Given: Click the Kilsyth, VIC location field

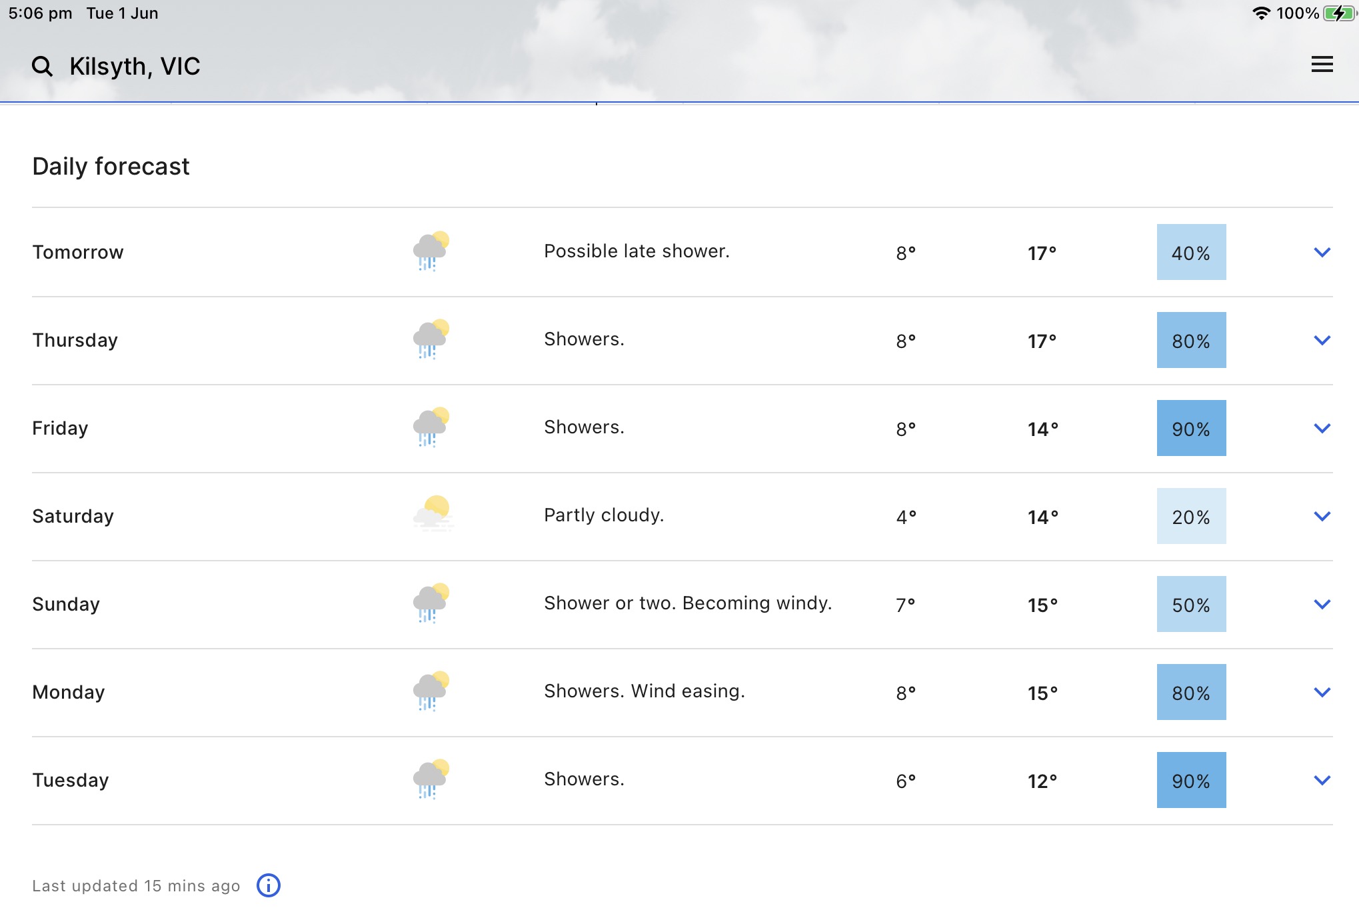Looking at the screenshot, I should click(135, 66).
